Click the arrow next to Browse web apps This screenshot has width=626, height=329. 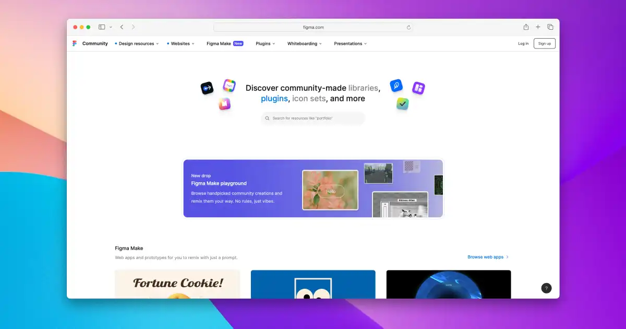point(507,257)
